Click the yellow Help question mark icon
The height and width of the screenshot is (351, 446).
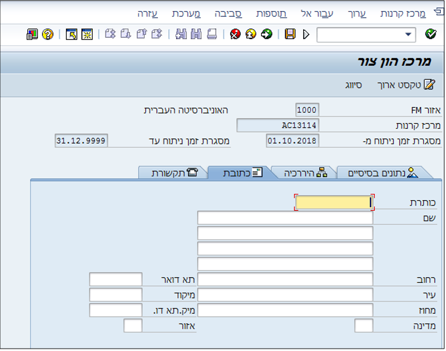click(x=47, y=34)
